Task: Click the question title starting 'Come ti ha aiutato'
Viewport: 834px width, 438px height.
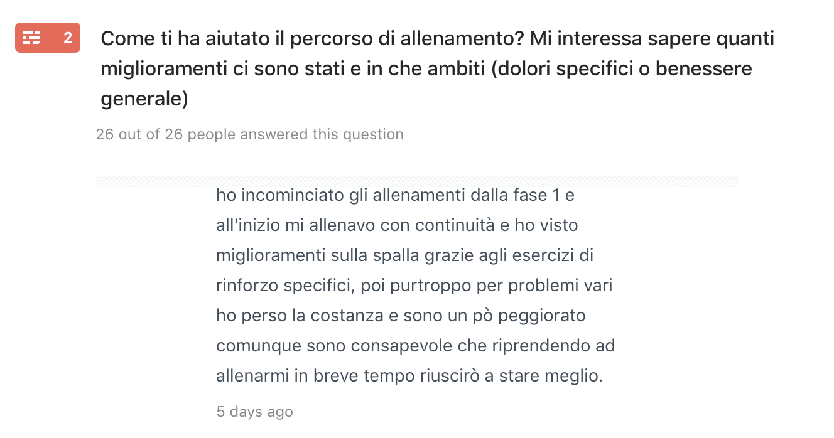Action: (438, 68)
